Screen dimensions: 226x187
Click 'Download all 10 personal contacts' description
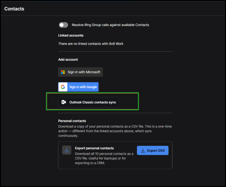(104, 158)
